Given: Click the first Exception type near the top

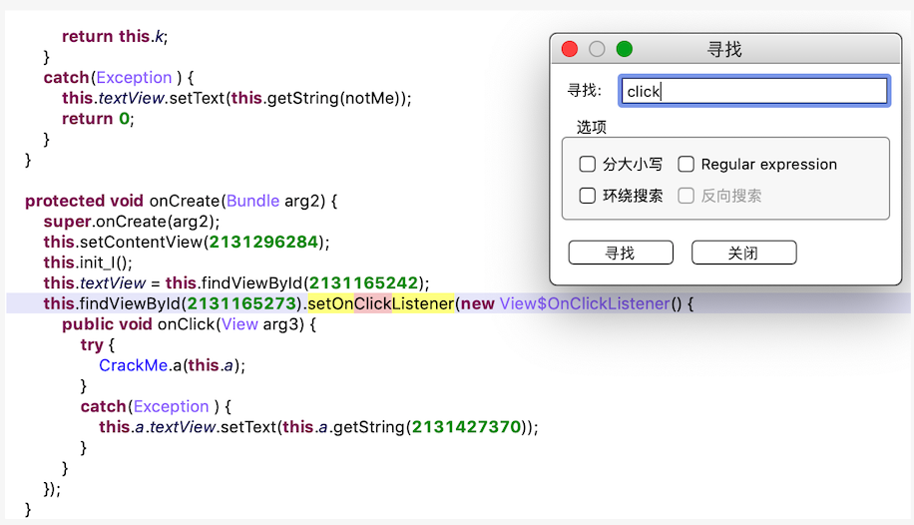Looking at the screenshot, I should [x=134, y=77].
